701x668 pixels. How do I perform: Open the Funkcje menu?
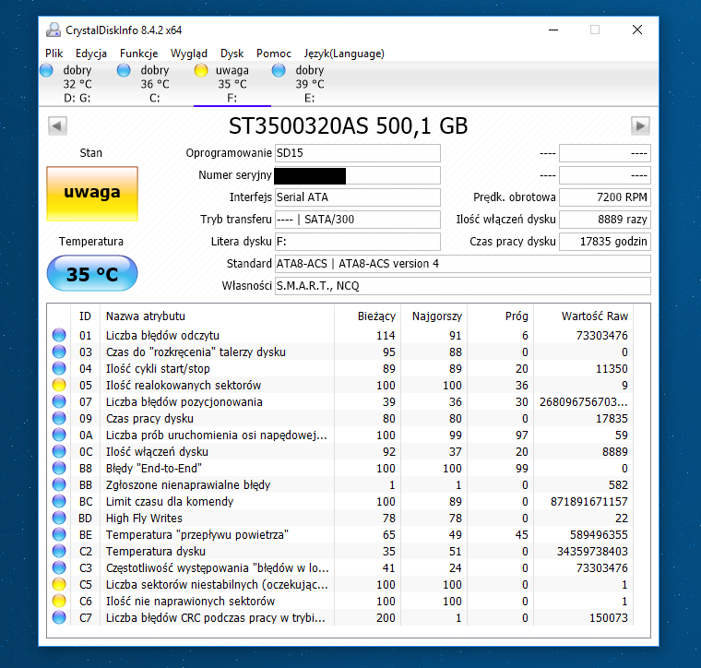click(138, 54)
